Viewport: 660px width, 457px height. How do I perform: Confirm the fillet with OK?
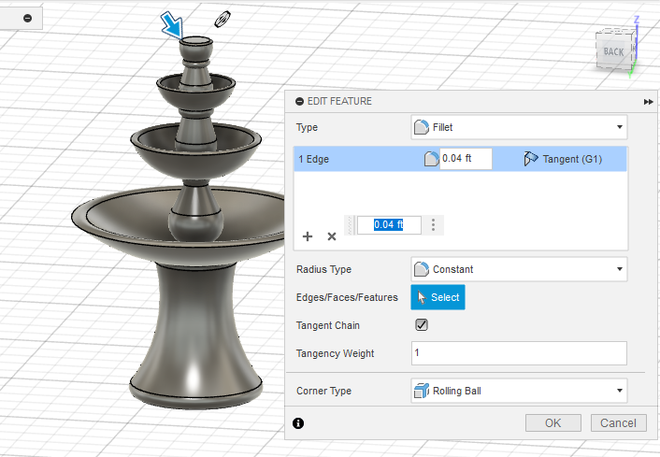[x=553, y=422]
